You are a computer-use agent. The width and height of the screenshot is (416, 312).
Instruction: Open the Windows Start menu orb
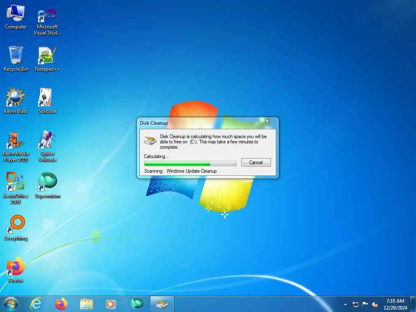coord(11,304)
